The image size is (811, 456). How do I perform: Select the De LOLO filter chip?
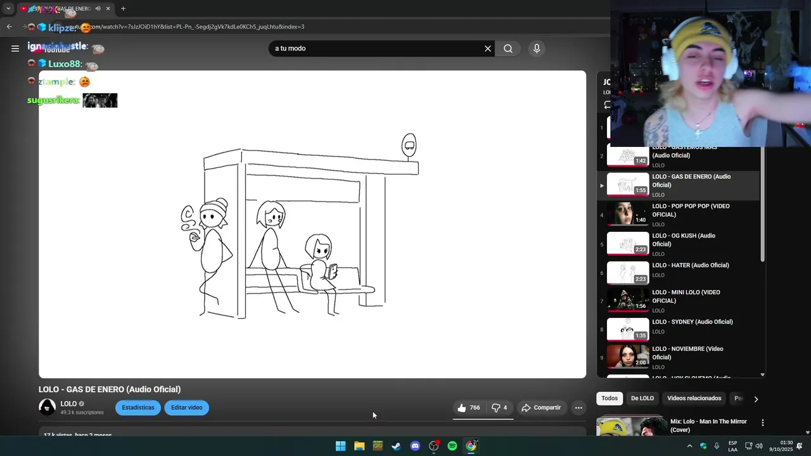(x=642, y=398)
